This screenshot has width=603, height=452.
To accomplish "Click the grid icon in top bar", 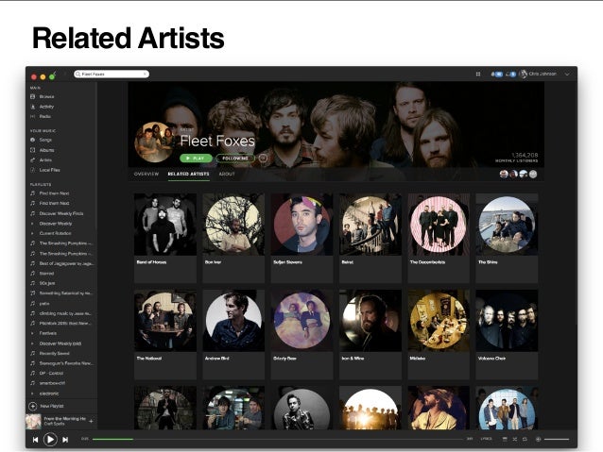I will pyautogui.click(x=478, y=75).
